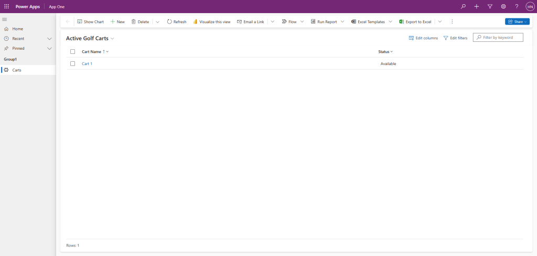Screen dimensions: 537x256
Task: Toggle the select all rows checkbox
Action: [x=73, y=52]
